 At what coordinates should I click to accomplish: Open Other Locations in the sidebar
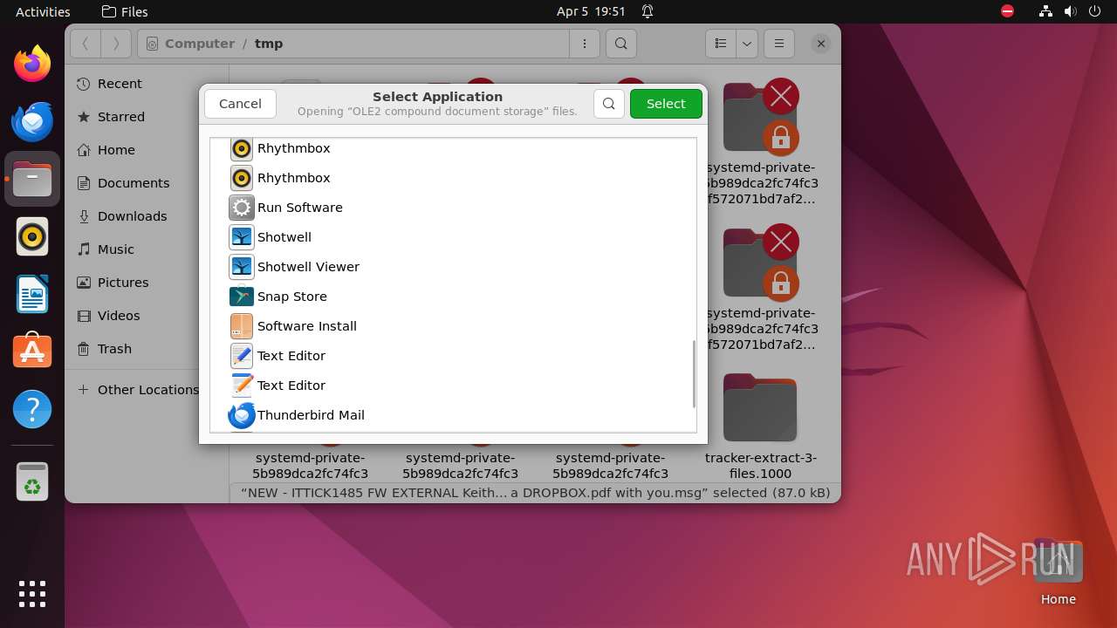click(147, 390)
